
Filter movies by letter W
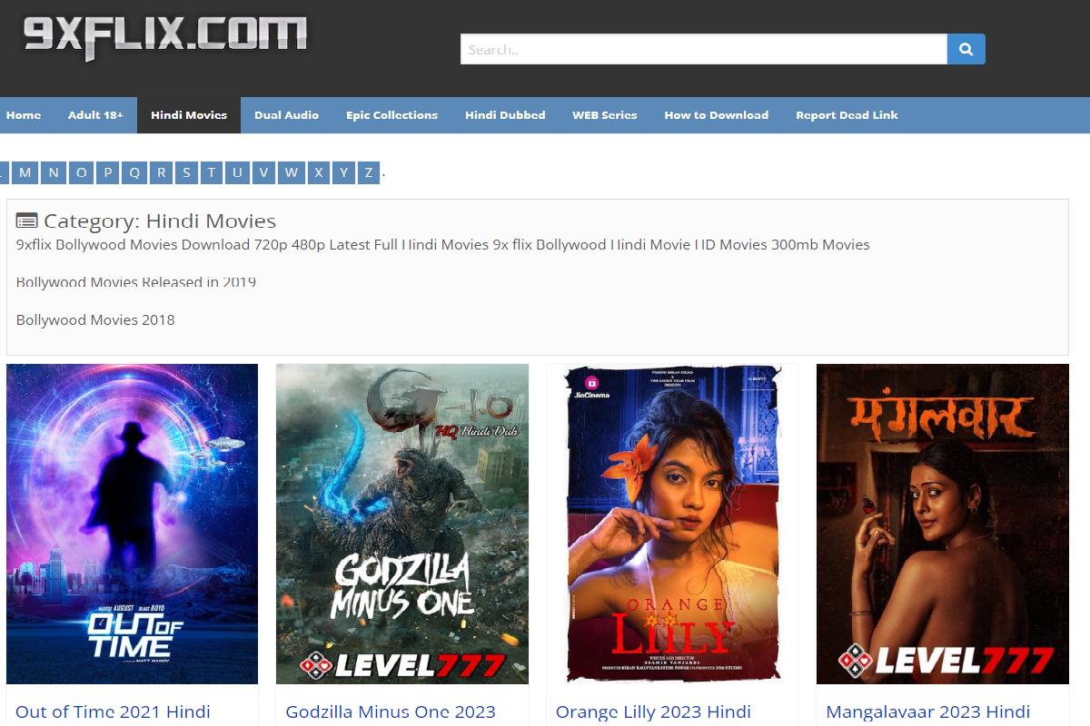291,172
